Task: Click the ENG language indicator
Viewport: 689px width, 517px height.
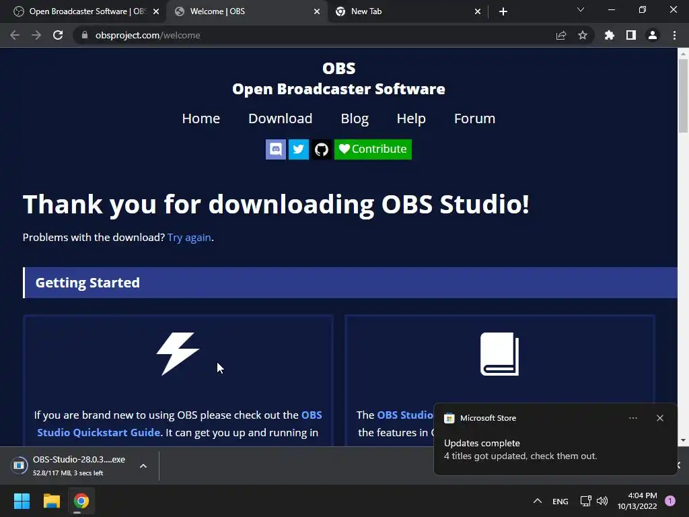Action: point(560,502)
